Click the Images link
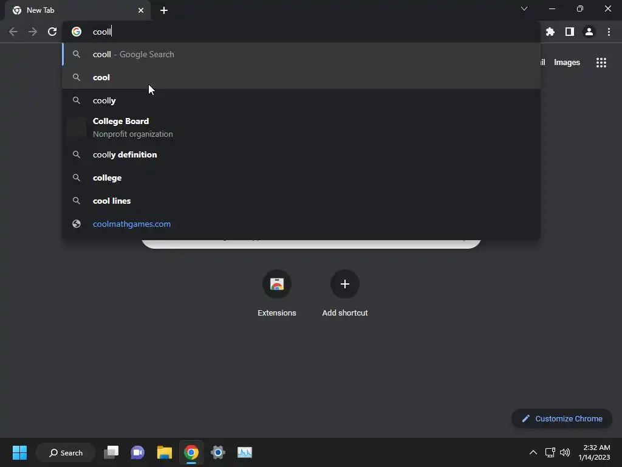Viewport: 622px width, 467px height. (567, 63)
